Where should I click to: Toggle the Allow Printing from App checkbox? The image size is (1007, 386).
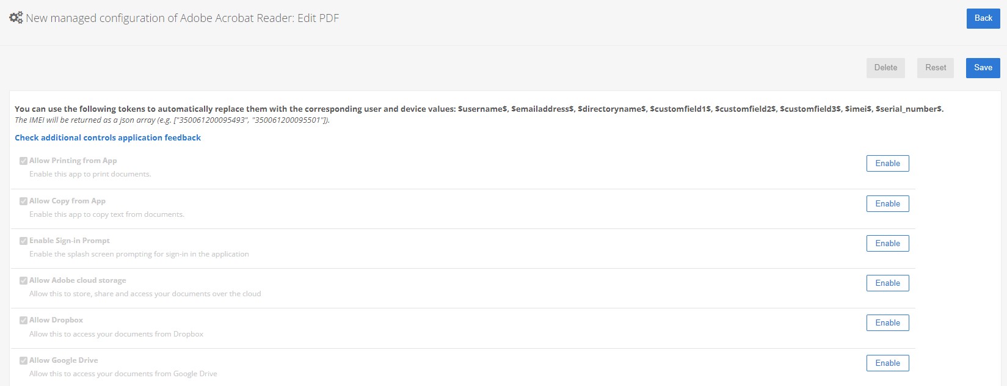pos(23,161)
